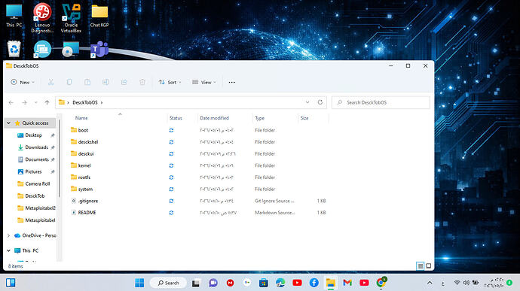This screenshot has height=291, width=520.
Task: Open Task View from the taskbar
Action: click(x=196, y=283)
